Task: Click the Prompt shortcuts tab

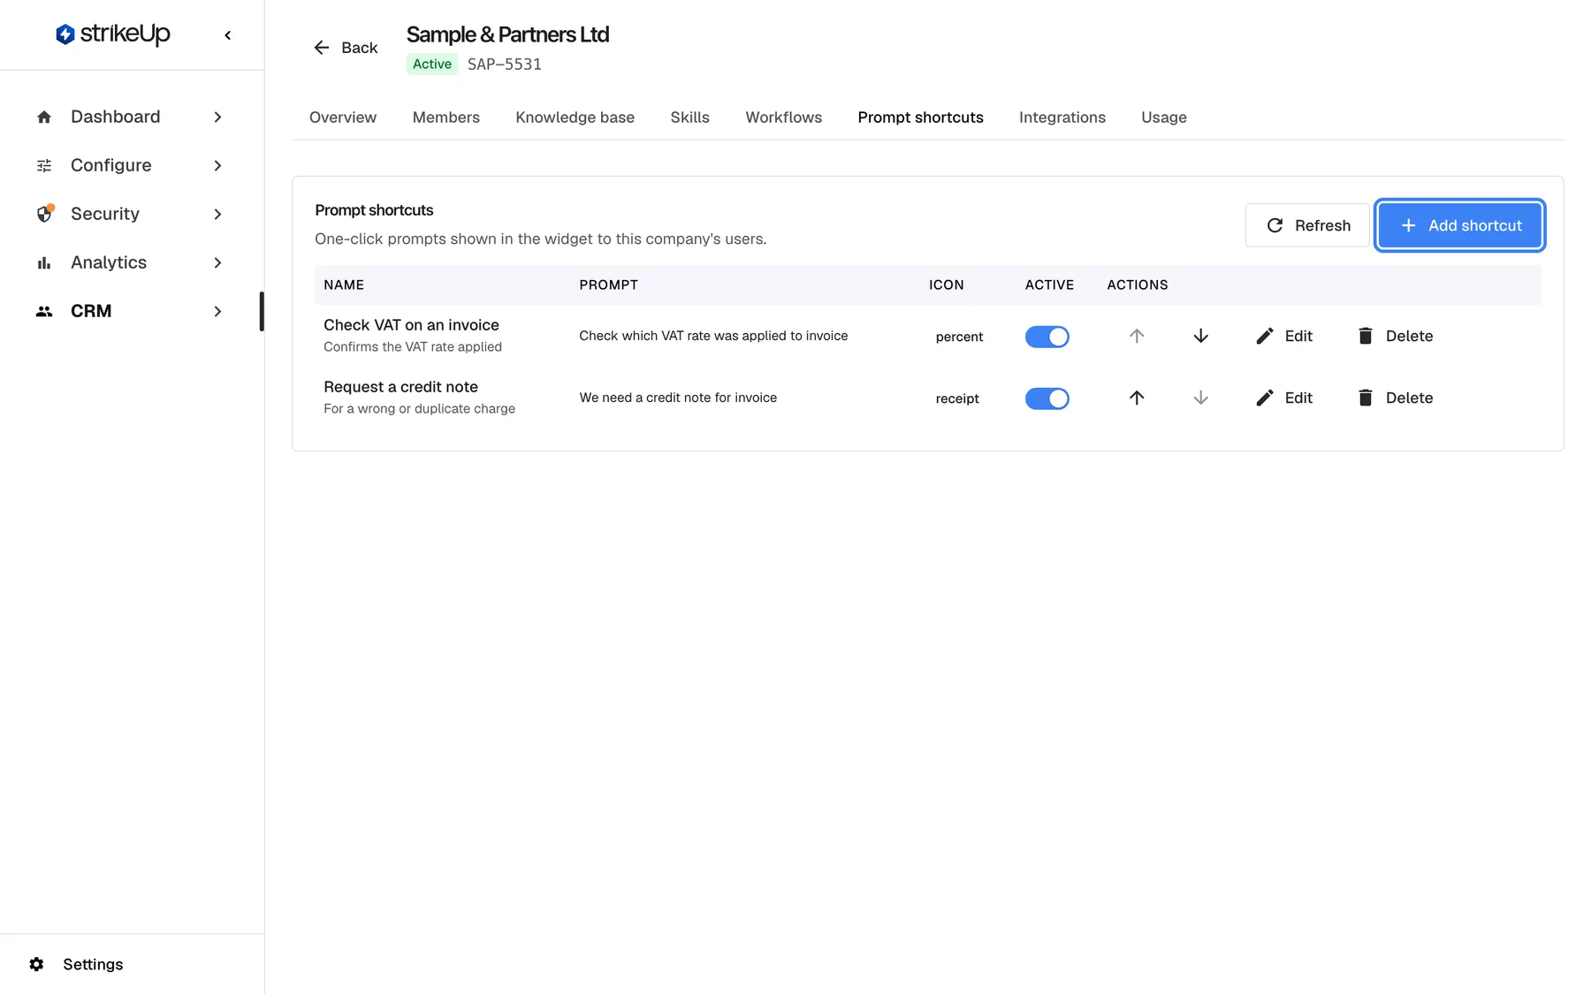Action: tap(921, 118)
